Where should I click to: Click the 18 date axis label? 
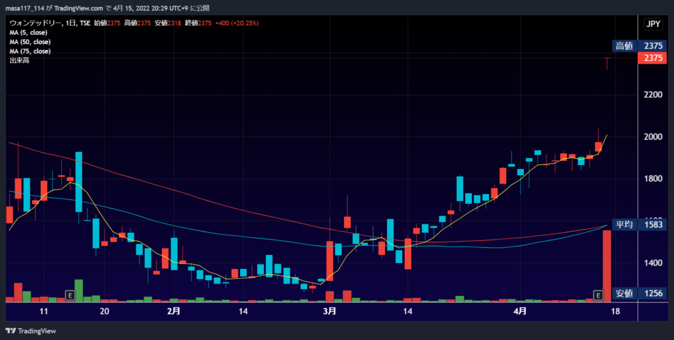(x=615, y=311)
